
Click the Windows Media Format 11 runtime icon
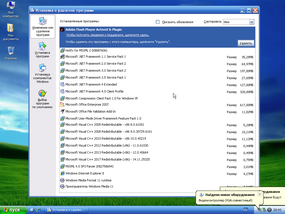click(62, 180)
